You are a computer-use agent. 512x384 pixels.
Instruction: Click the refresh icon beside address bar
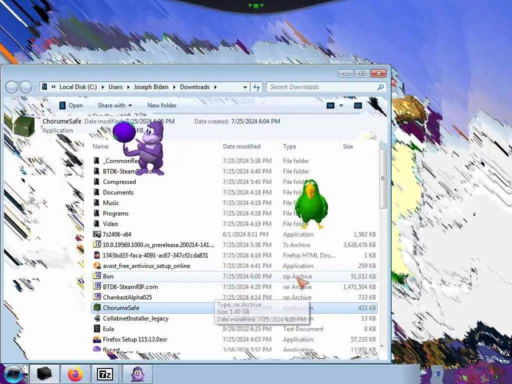tap(256, 87)
